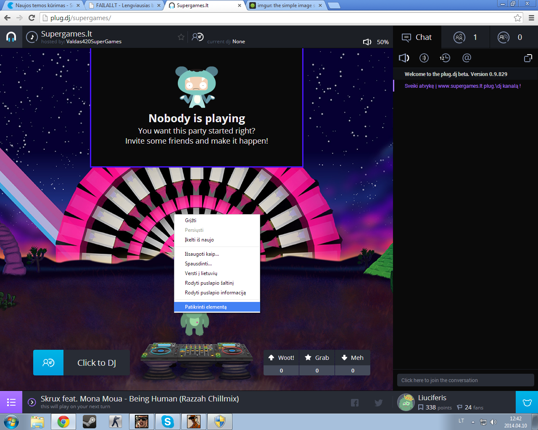538x430 pixels.
Task: Toggle chat timestamps clock icon
Action: tap(445, 58)
